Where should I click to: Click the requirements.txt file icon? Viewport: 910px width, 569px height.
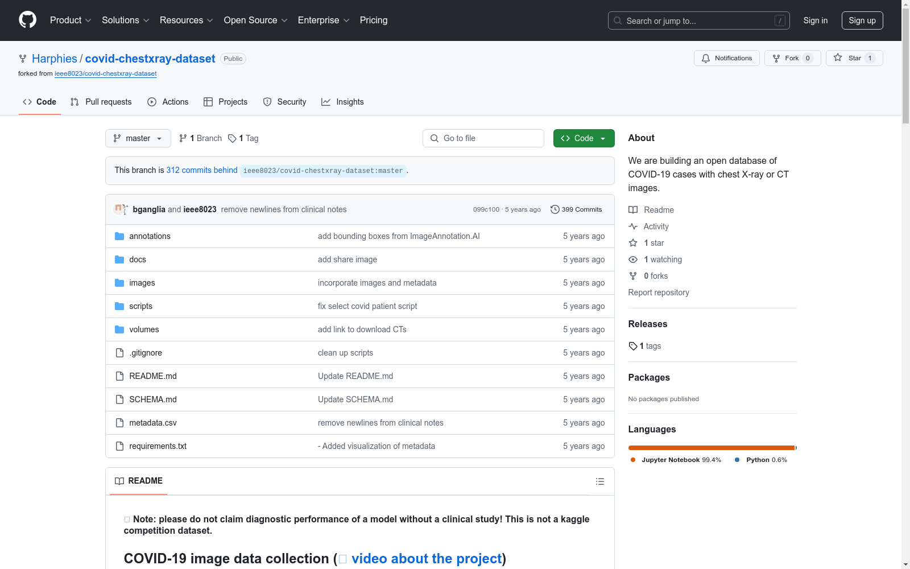tap(119, 446)
